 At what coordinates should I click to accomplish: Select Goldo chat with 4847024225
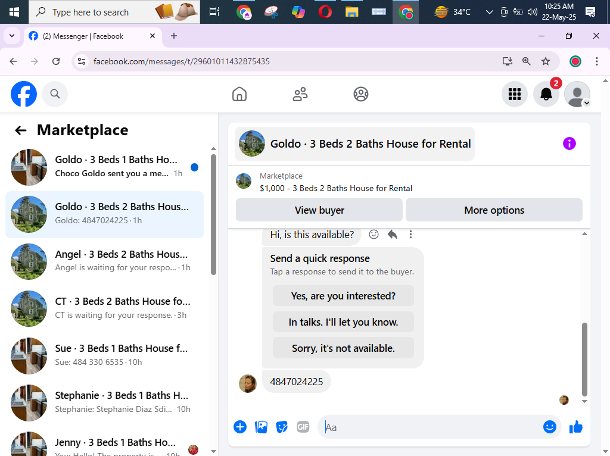click(x=104, y=214)
